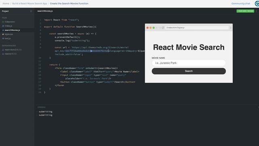Click the FILES section header
This screenshot has width=259, height=146.
click(x=4, y=18)
